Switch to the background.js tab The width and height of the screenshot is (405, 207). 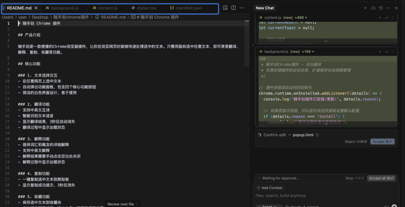click(x=64, y=8)
